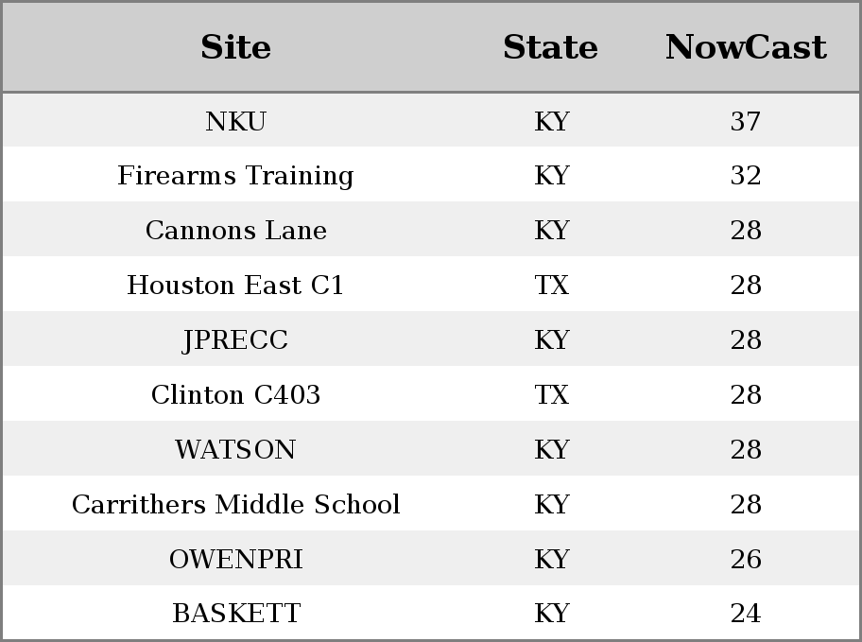Click NowCast value 24 for BASKETT
Screen dimensions: 862x642
pyautogui.click(x=746, y=613)
